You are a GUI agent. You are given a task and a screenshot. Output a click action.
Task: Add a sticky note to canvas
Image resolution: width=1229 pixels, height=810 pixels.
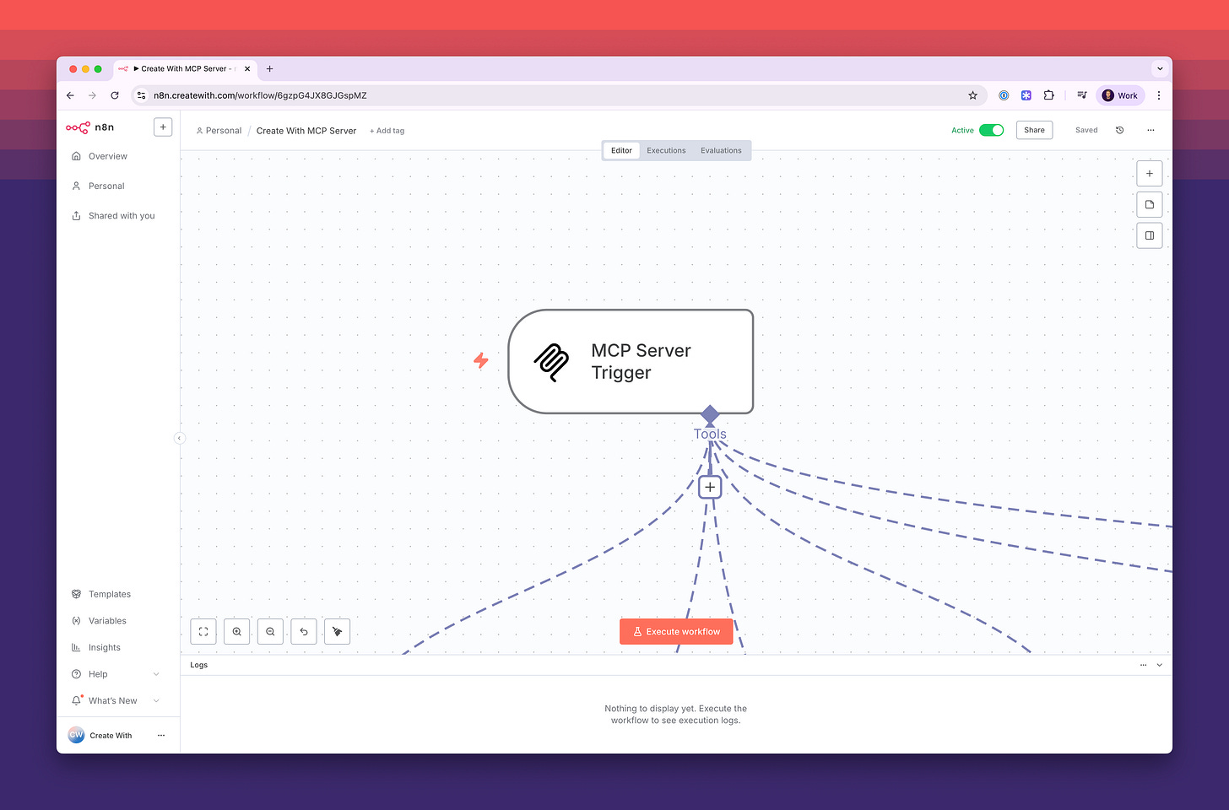(x=1149, y=204)
